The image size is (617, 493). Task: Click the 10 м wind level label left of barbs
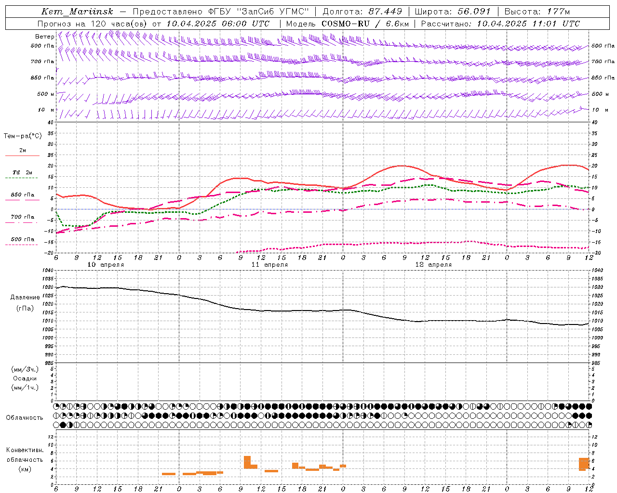pos(46,110)
